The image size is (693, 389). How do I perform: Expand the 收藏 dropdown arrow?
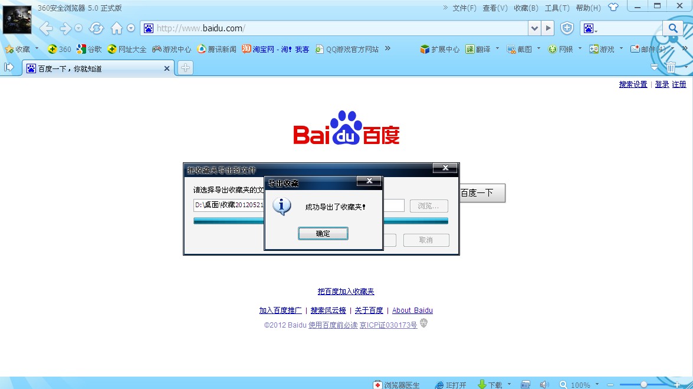37,48
